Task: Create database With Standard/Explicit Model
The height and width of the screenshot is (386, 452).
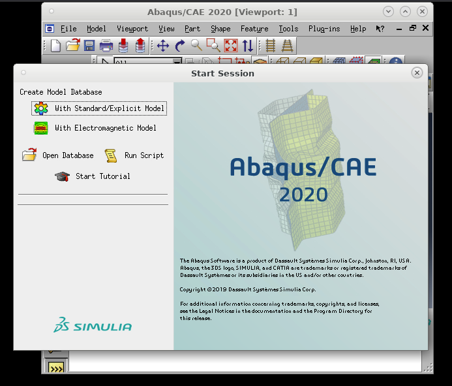Action: pyautogui.click(x=99, y=108)
